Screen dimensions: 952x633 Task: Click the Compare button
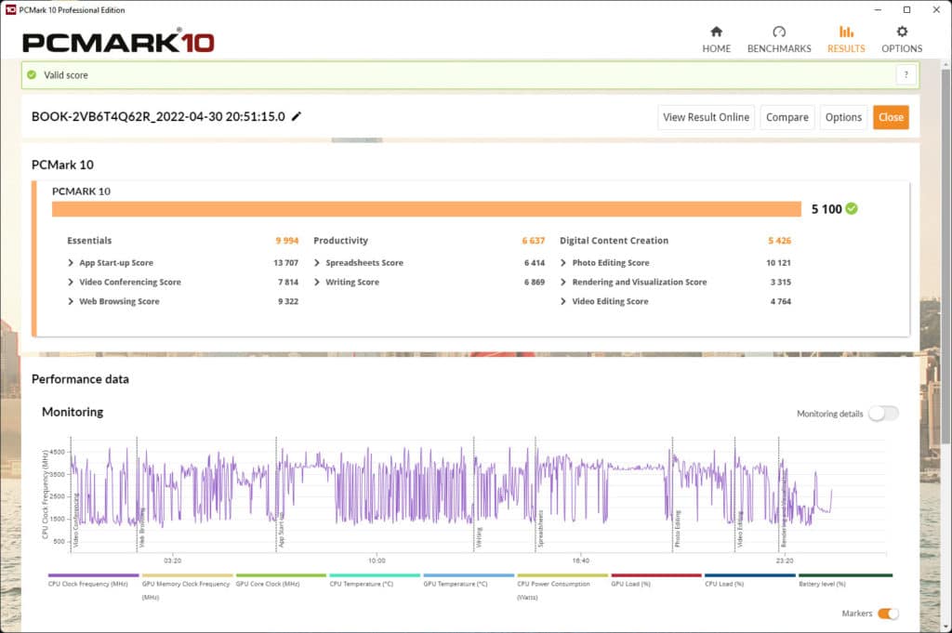click(x=787, y=117)
